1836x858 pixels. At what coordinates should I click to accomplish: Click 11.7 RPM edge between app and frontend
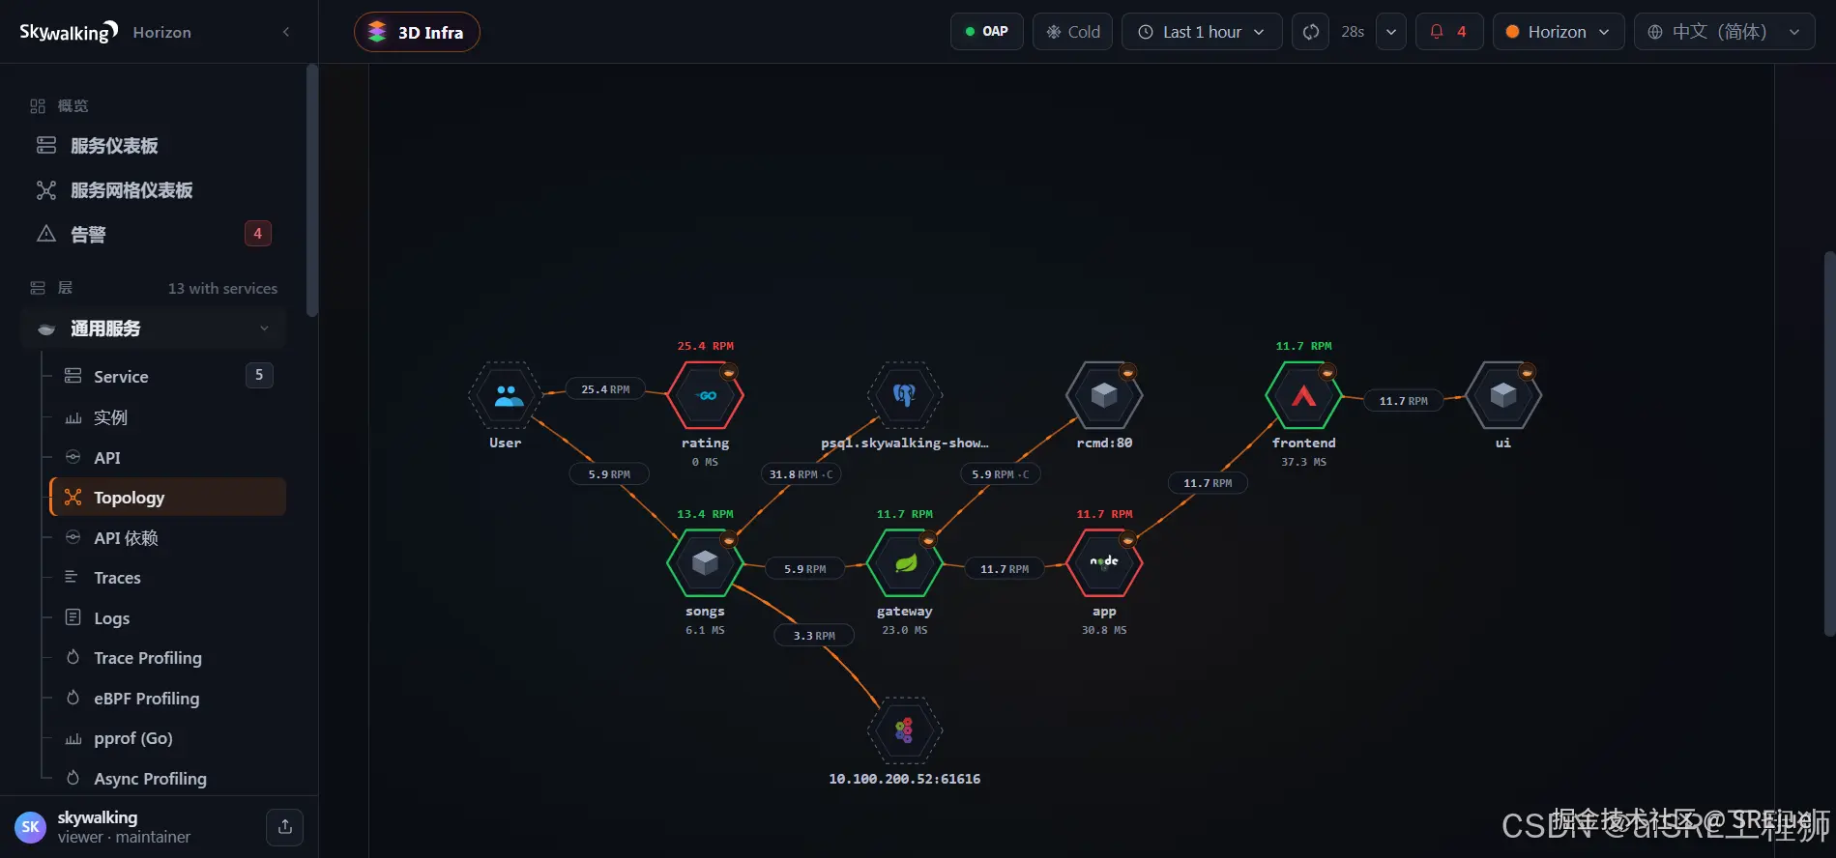click(x=1208, y=483)
